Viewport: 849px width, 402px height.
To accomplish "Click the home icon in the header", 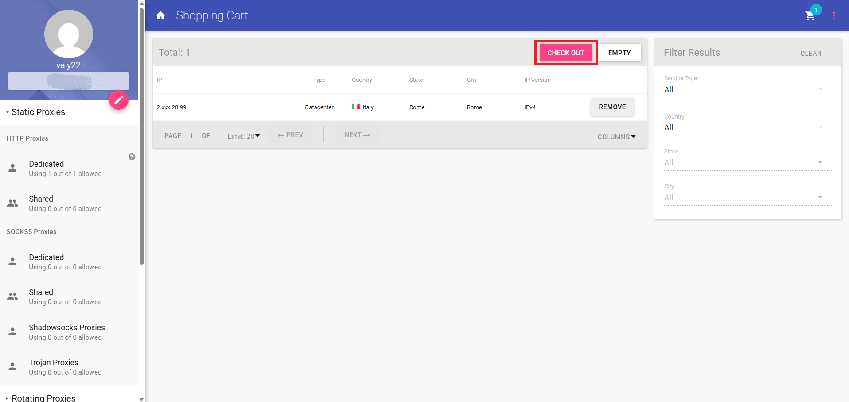I will [160, 15].
